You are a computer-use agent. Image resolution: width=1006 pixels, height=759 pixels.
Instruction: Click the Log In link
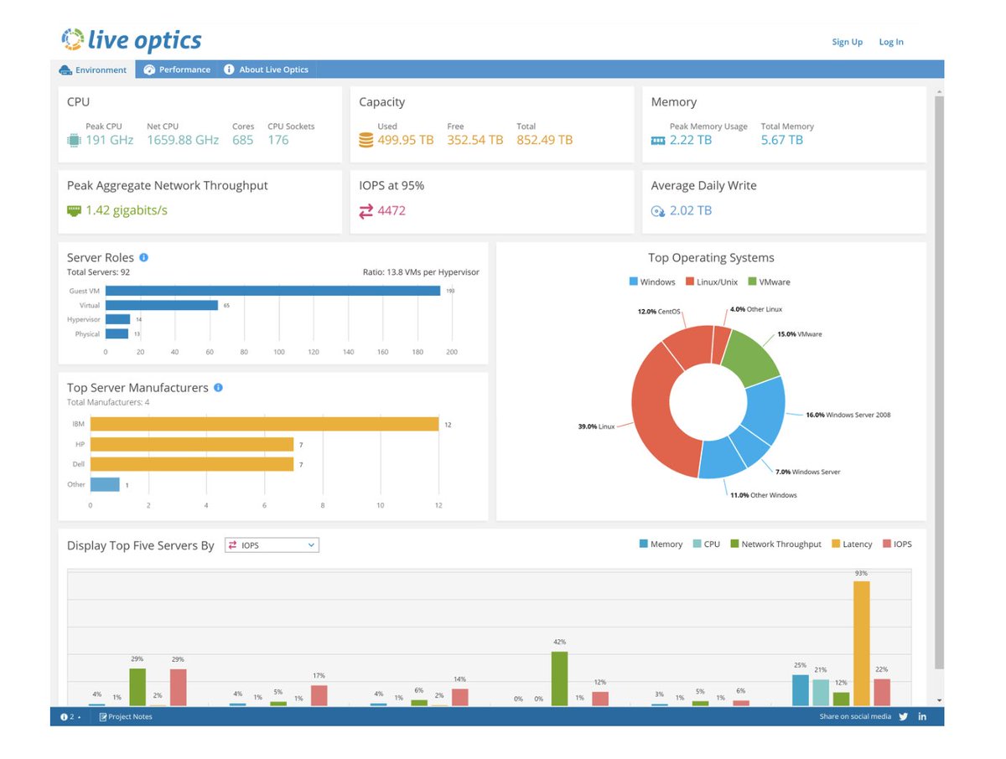coord(890,42)
